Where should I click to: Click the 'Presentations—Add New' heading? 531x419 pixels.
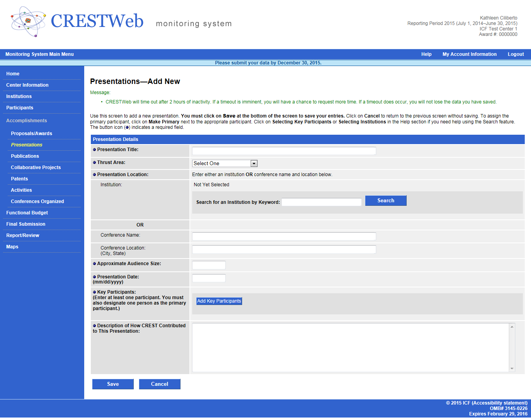(135, 81)
